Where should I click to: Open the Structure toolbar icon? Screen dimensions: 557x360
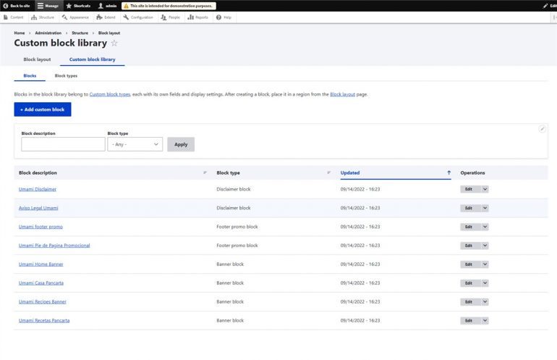pos(34,17)
